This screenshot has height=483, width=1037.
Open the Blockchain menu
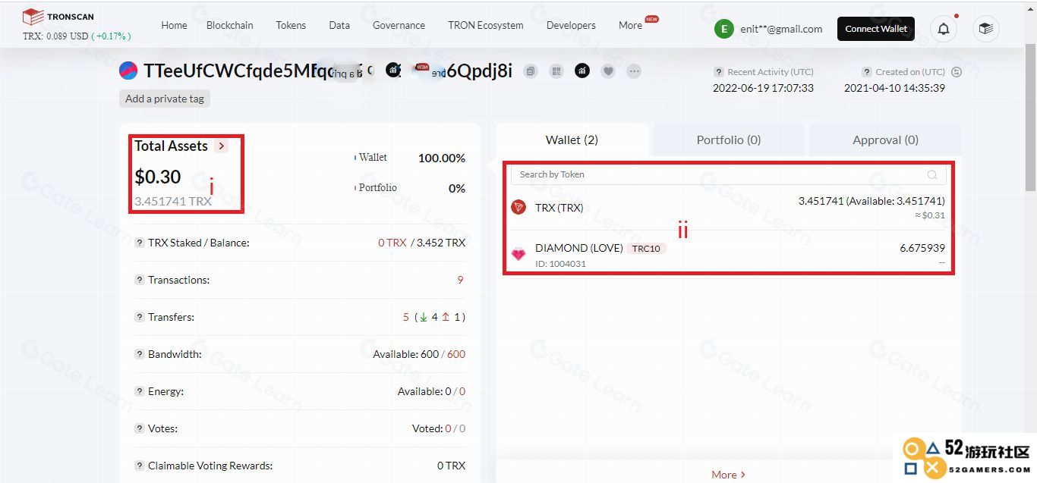pyautogui.click(x=230, y=25)
